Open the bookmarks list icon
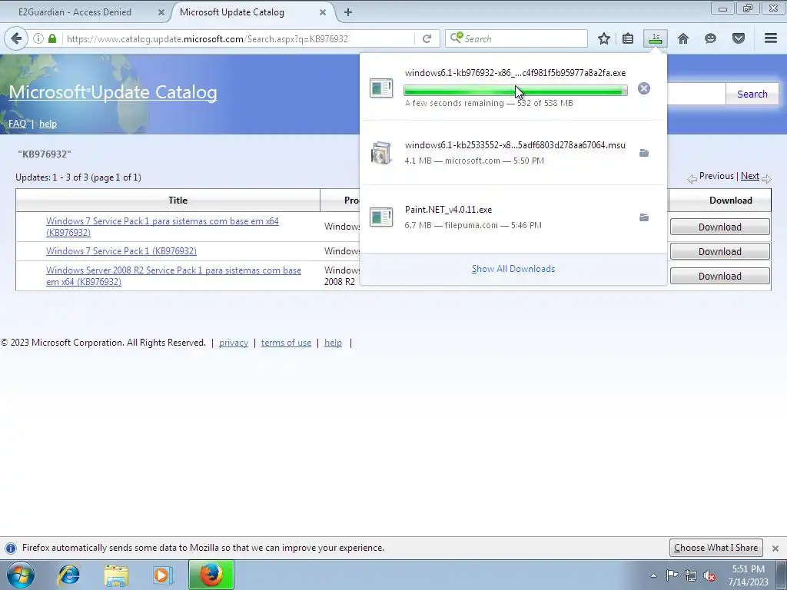The image size is (787, 590). point(628,38)
